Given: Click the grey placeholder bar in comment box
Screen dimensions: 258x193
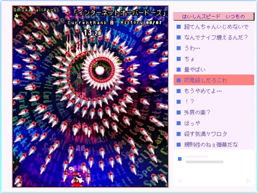Looking at the screenshot, I should [204, 162].
